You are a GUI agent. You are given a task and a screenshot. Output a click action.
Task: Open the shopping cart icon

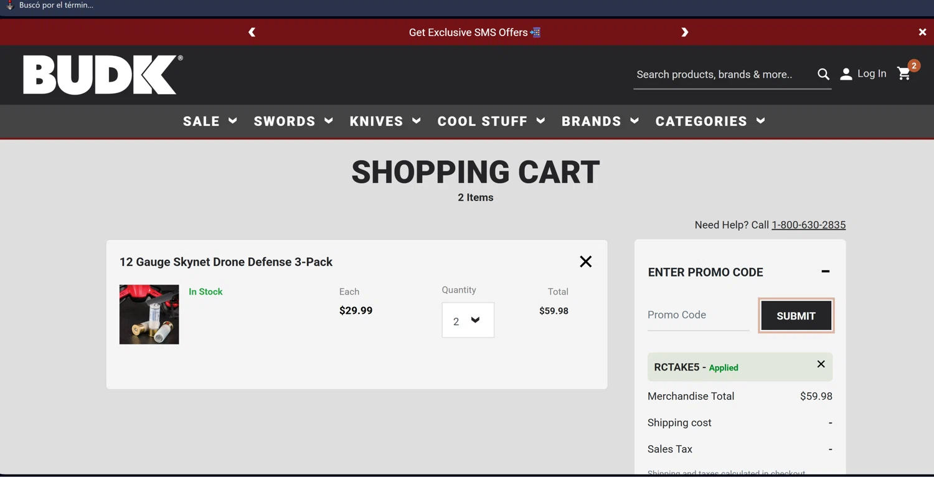[x=904, y=73]
